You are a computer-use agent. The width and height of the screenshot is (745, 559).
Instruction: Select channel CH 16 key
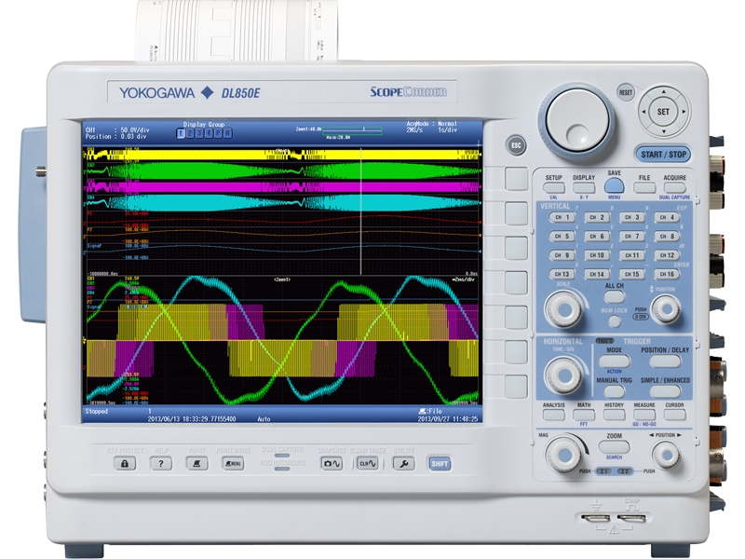(667, 274)
